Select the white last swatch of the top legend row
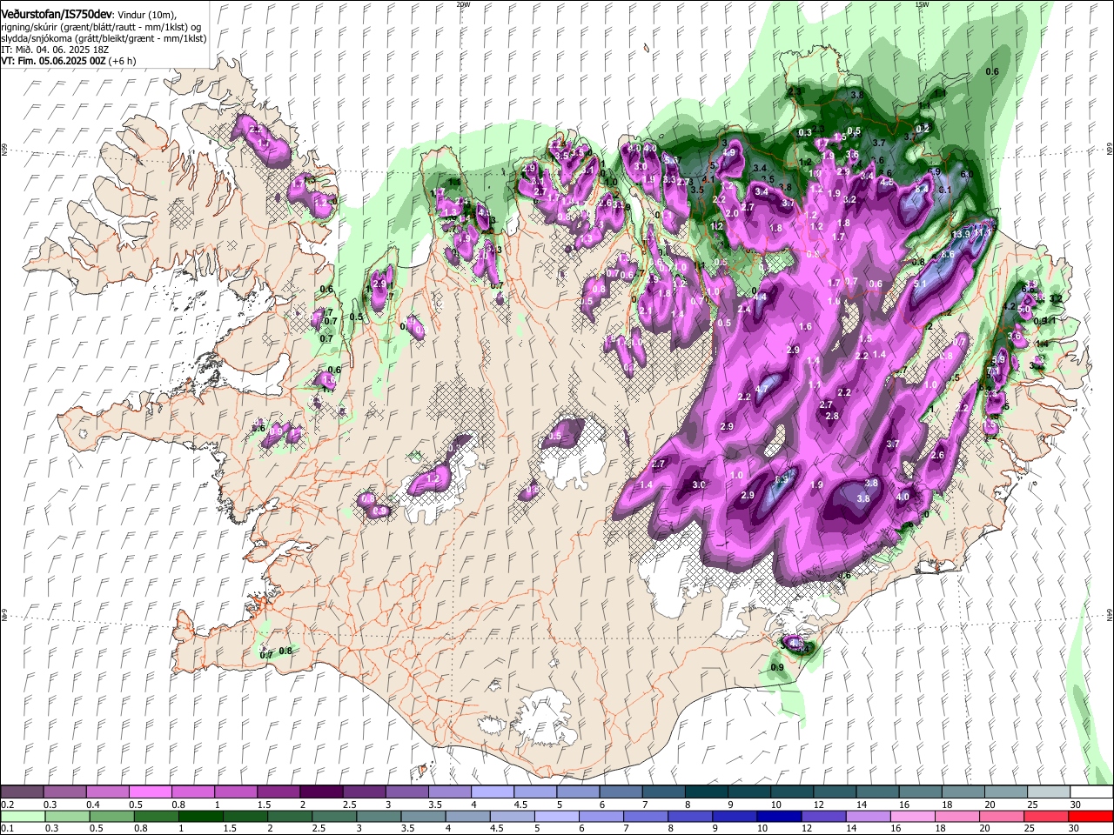The width and height of the screenshot is (1114, 835). click(1091, 792)
